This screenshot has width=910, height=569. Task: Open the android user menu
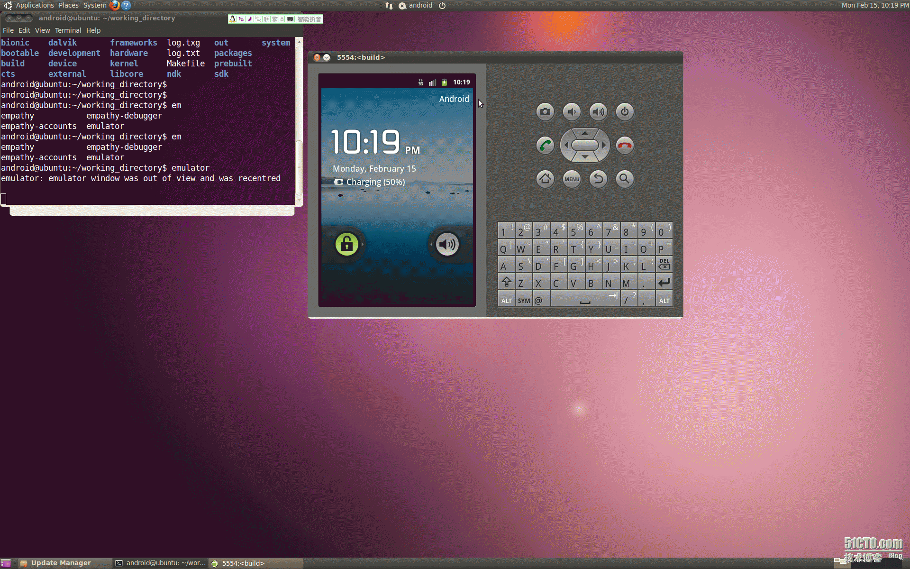[415, 6]
